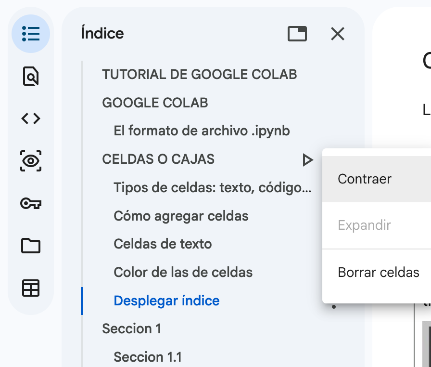The height and width of the screenshot is (367, 431).
Task: Click the disabled Expandir menu entry
Action: click(x=364, y=225)
